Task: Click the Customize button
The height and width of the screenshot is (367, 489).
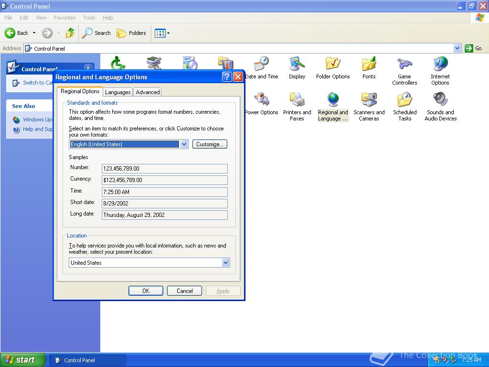Action: point(210,144)
